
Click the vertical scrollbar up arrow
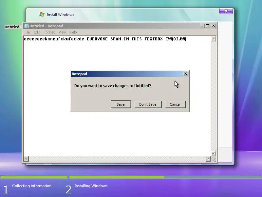coord(214,39)
